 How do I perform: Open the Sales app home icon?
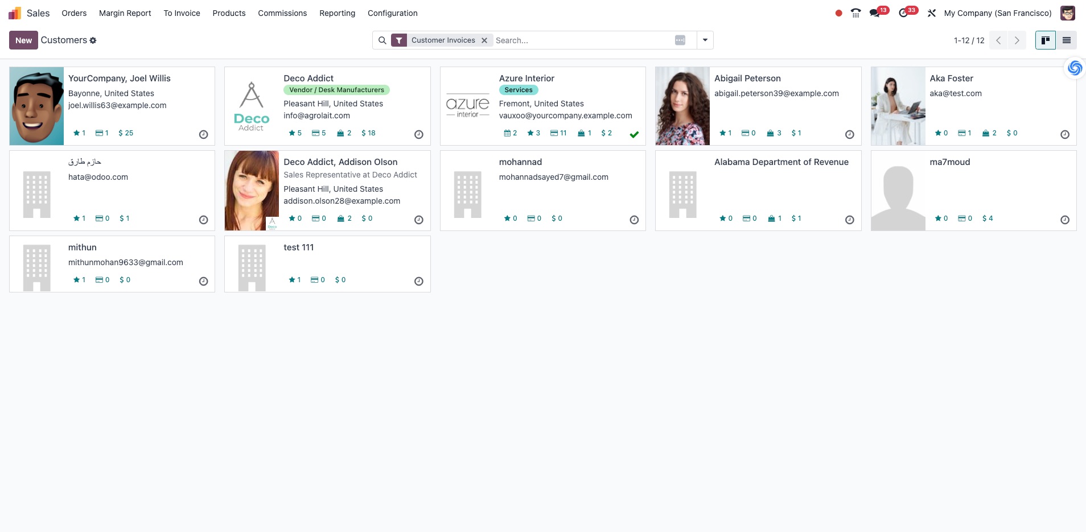[15, 13]
